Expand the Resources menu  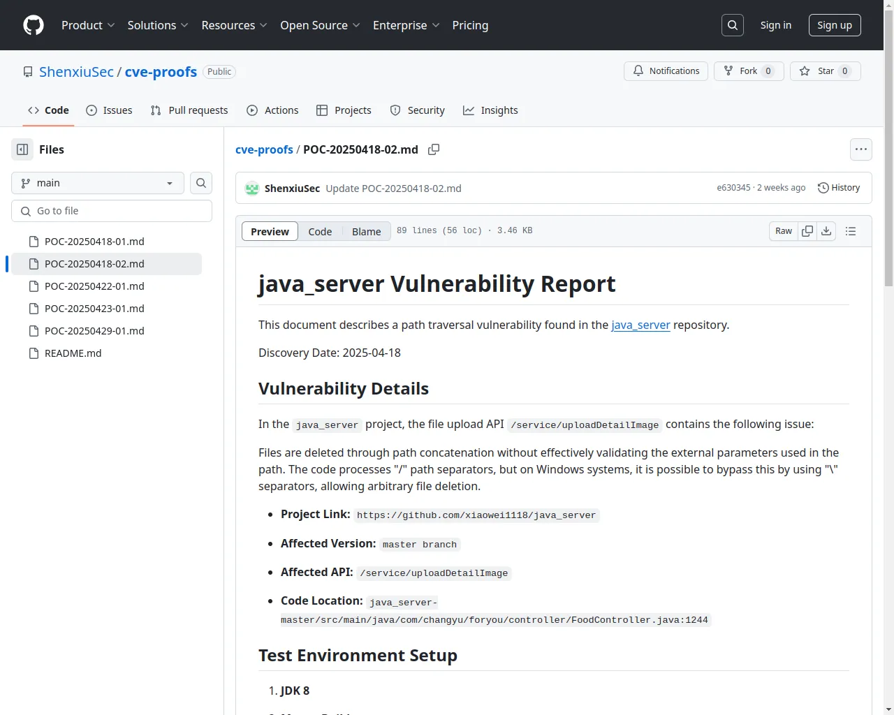point(235,25)
